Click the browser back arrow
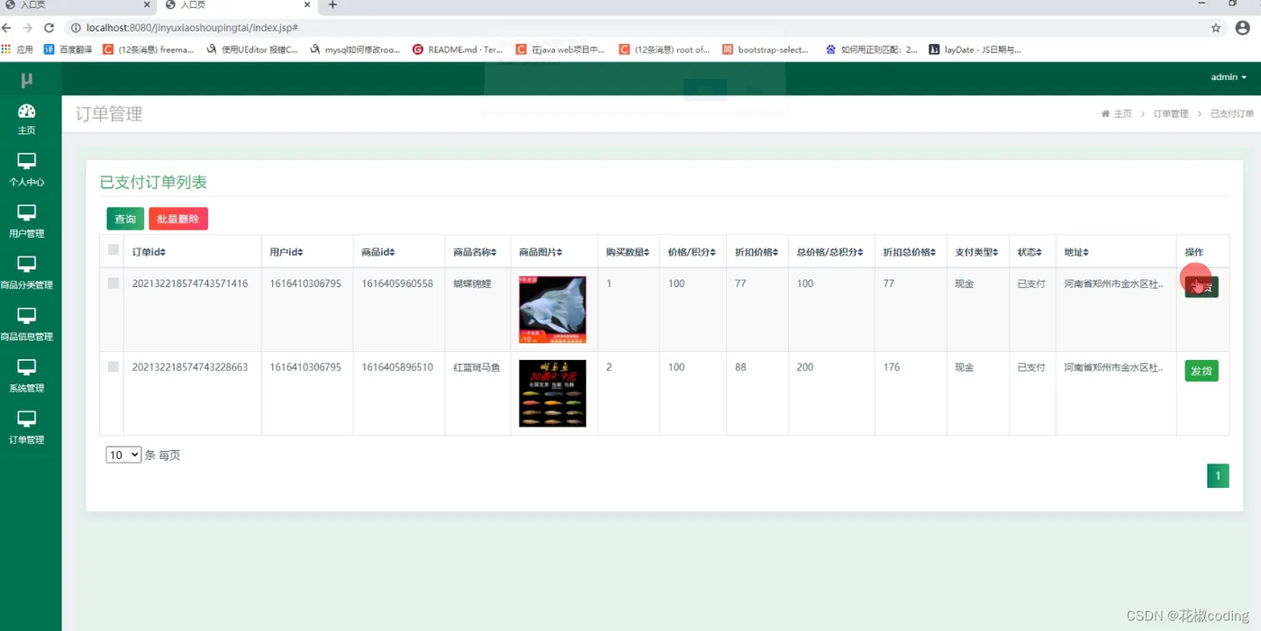The image size is (1261, 631). point(7,28)
